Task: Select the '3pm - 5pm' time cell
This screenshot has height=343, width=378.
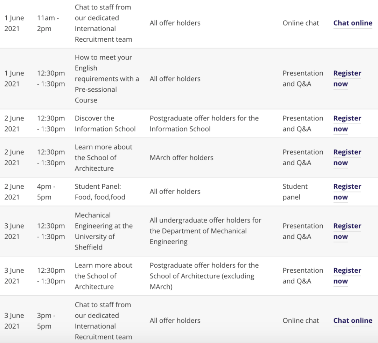Action: (x=46, y=321)
